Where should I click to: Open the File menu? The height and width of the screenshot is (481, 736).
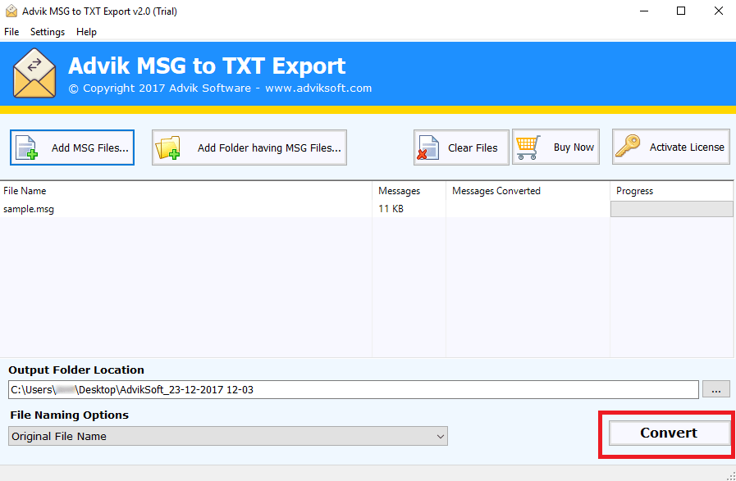point(11,32)
